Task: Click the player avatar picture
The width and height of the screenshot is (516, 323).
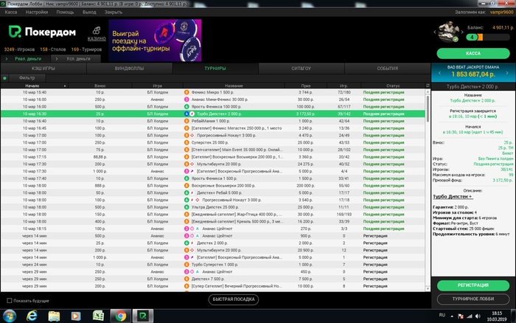Action: pos(448,32)
